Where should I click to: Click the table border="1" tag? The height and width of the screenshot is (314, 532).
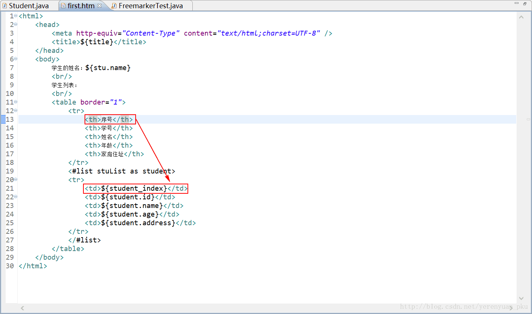pyautogui.click(x=89, y=102)
